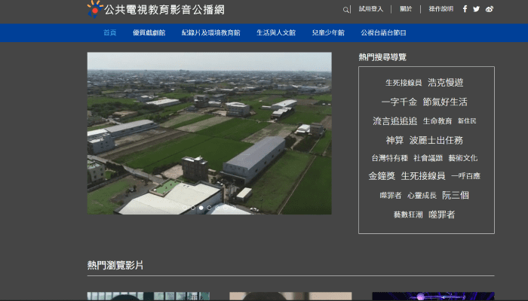Image resolution: width=528 pixels, height=301 pixels.
Task: Click the 關於 link in header
Action: coord(406,9)
